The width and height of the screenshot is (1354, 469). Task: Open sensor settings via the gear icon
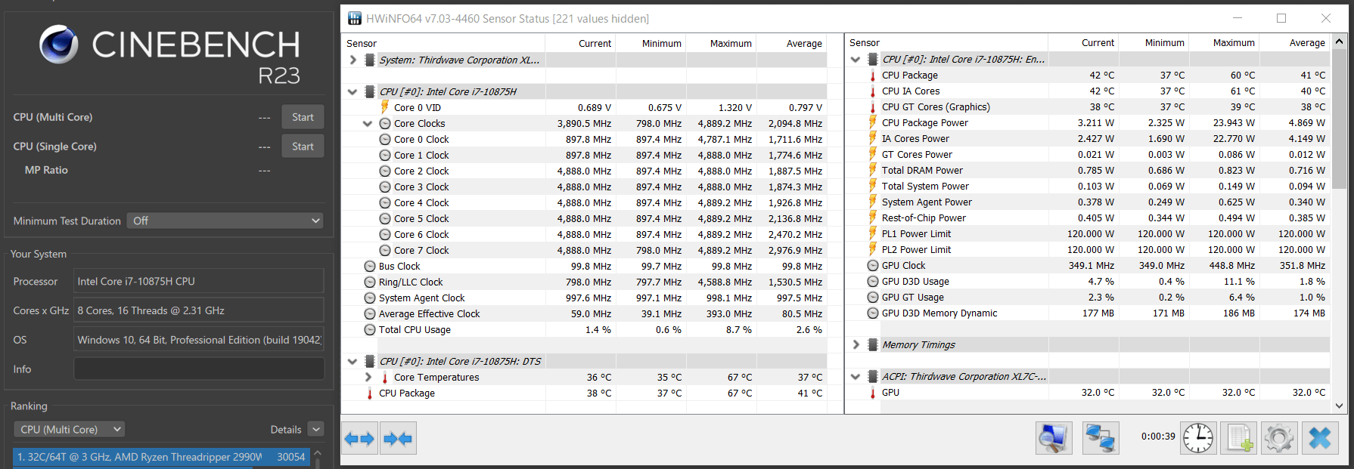(1279, 438)
